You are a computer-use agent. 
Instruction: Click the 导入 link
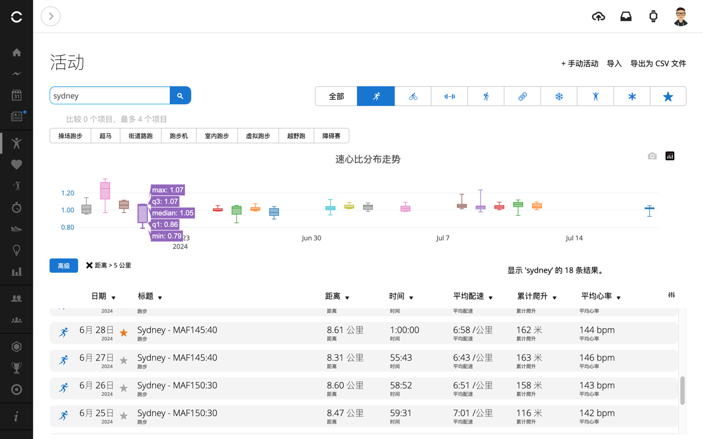tap(614, 64)
